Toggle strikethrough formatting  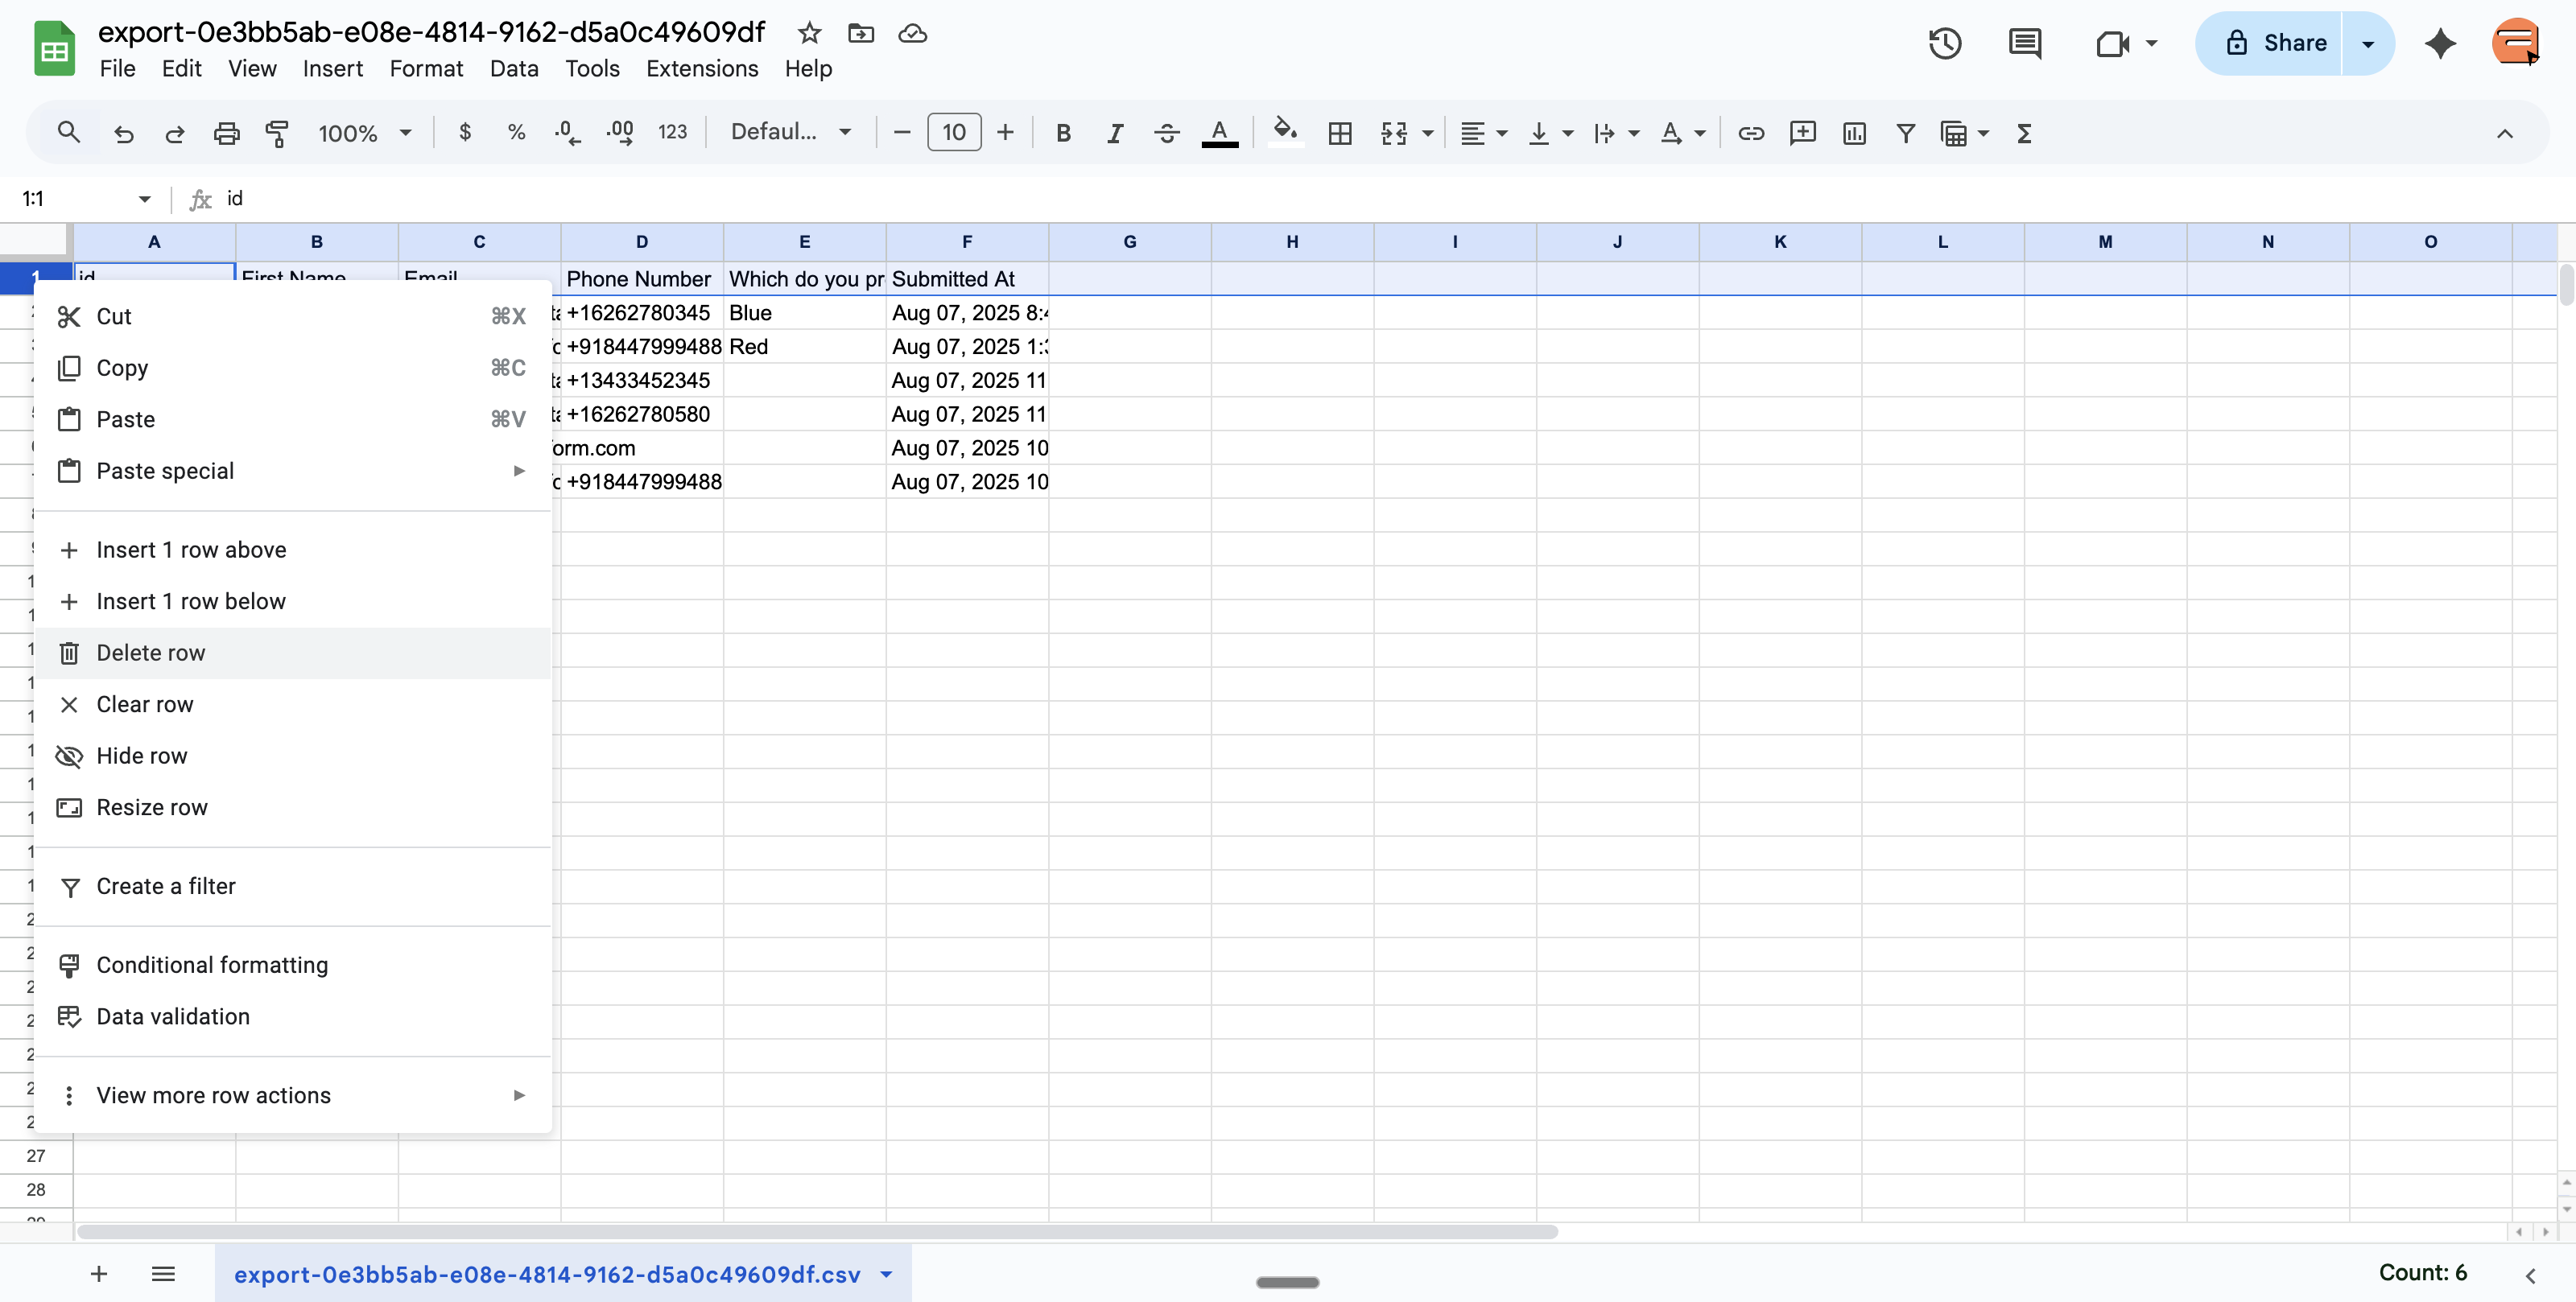coord(1166,133)
